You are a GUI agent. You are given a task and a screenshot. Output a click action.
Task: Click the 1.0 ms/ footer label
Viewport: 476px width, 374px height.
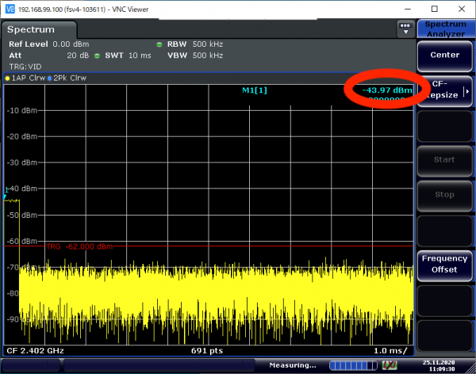(x=390, y=351)
